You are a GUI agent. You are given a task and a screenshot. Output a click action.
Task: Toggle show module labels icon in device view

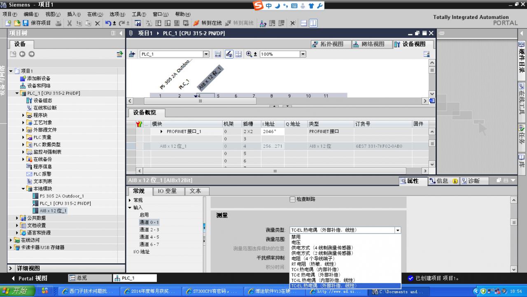[229, 54]
